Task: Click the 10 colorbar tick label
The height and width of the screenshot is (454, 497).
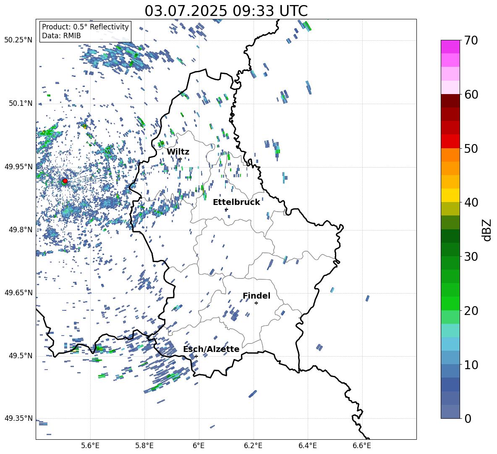Action: coord(471,365)
